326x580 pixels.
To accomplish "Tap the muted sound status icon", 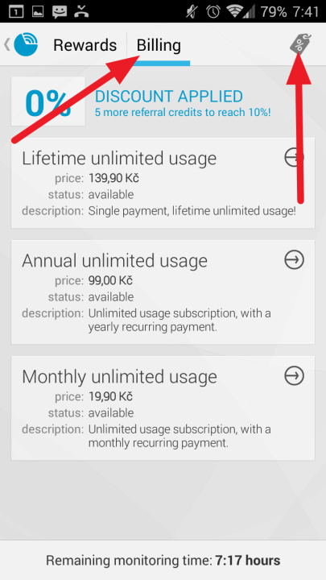I will click(x=192, y=11).
